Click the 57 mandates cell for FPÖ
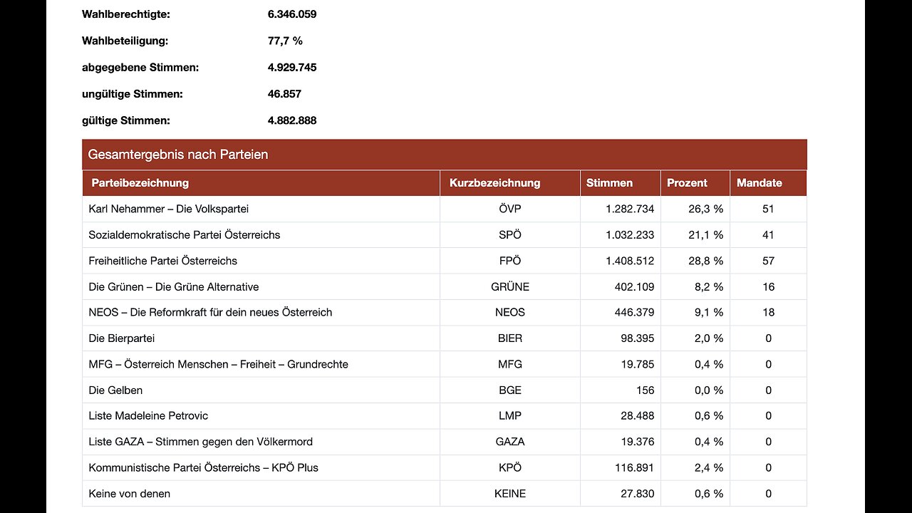This screenshot has height=513, width=912. coord(768,261)
